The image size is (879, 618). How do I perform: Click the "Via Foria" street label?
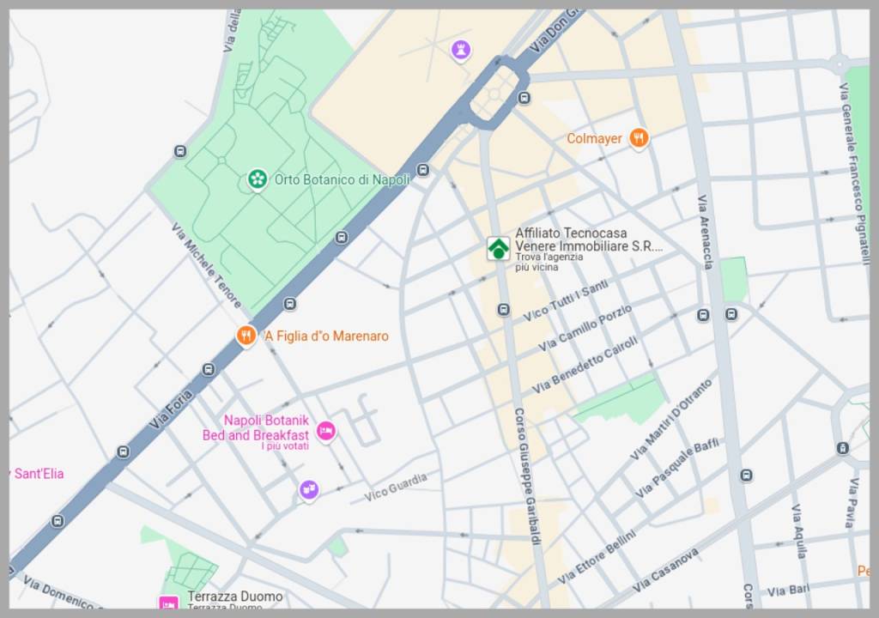pos(172,410)
